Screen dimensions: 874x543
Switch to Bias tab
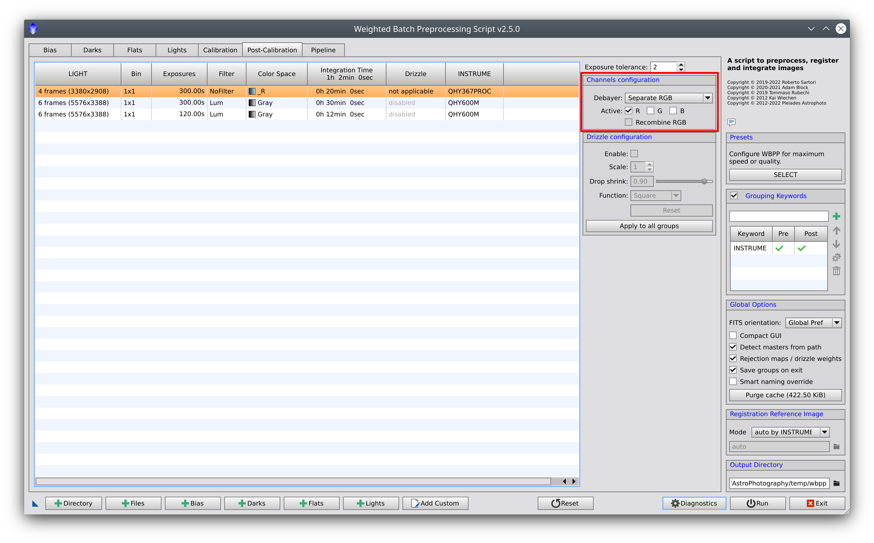pos(50,50)
